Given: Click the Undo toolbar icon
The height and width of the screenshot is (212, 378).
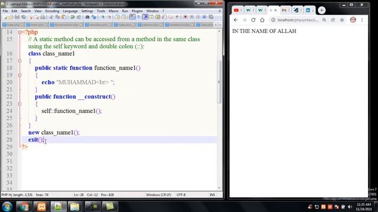Looking at the screenshot, I should [x=72, y=17].
